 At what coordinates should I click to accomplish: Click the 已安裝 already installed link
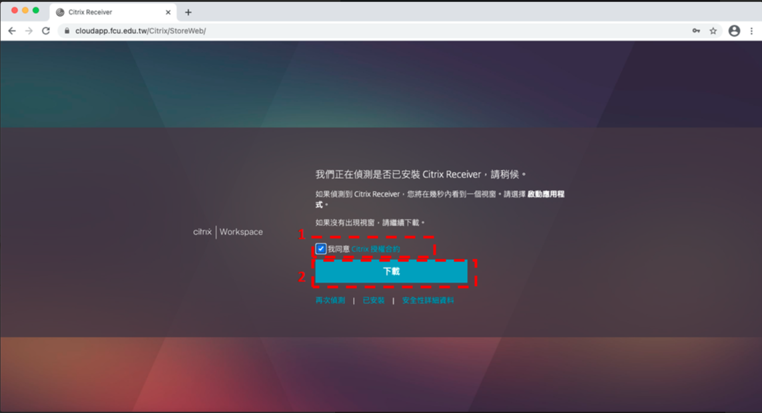373,301
